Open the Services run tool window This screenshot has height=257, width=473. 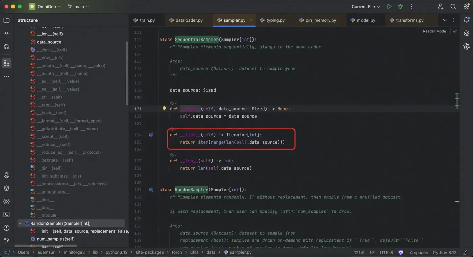tap(6, 202)
